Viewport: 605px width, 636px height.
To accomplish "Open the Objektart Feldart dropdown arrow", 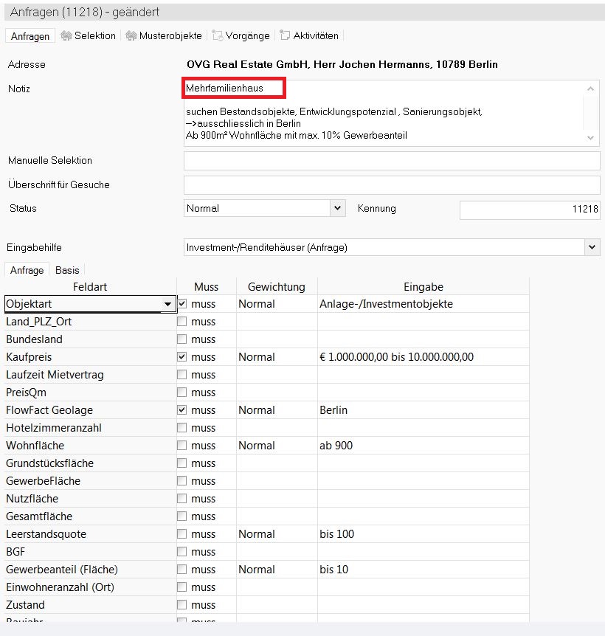I will click(x=167, y=304).
